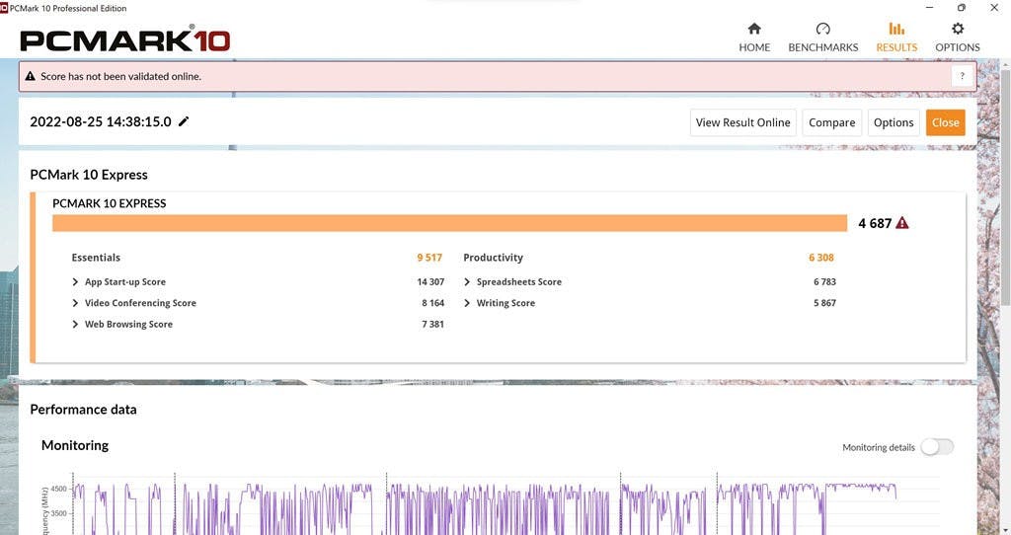Expand Web Browsing Score row
1011x535 pixels.
point(75,324)
